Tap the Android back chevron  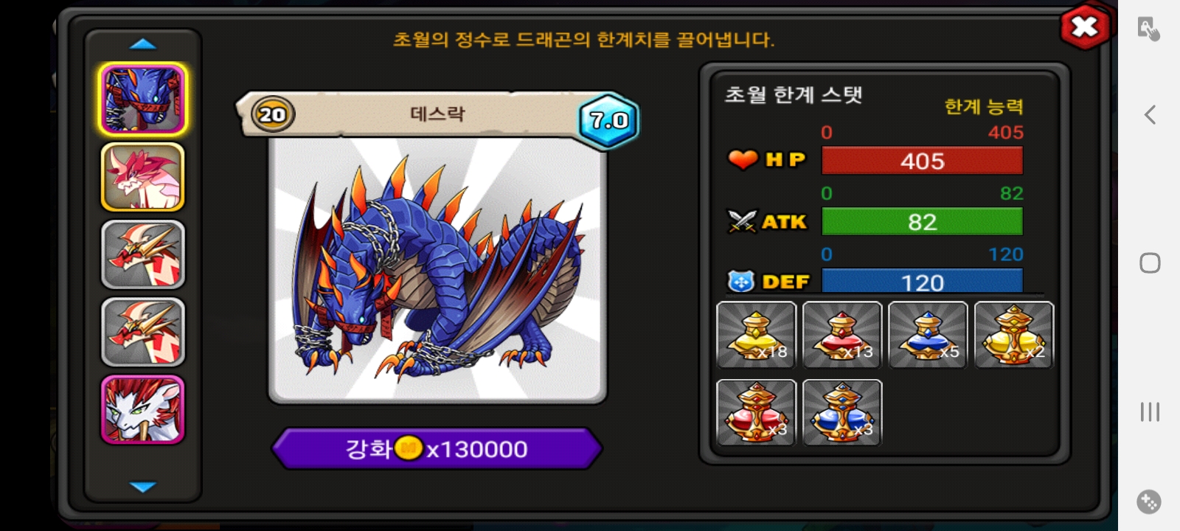tap(1150, 114)
